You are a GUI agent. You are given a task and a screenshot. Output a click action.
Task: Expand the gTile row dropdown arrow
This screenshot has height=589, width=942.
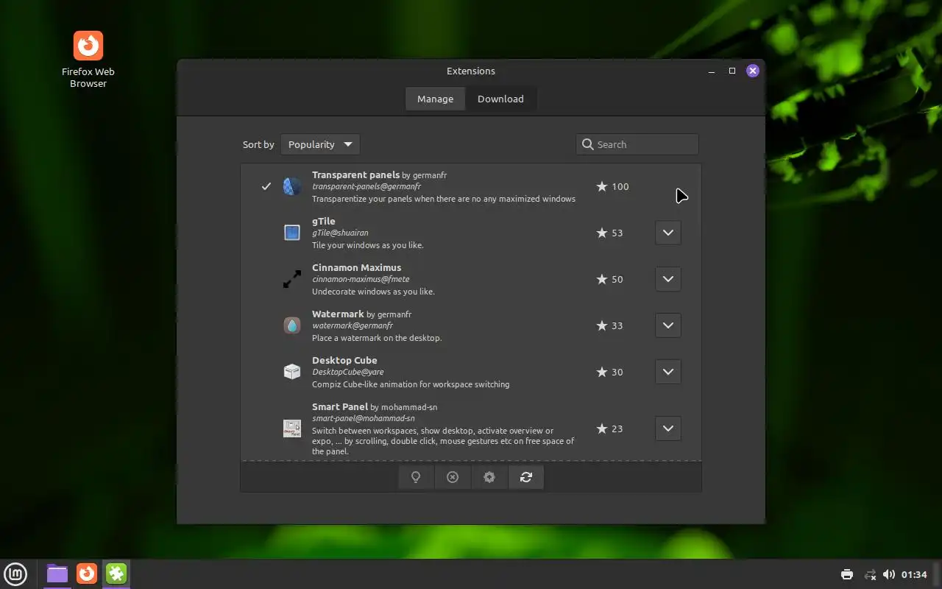click(x=667, y=233)
